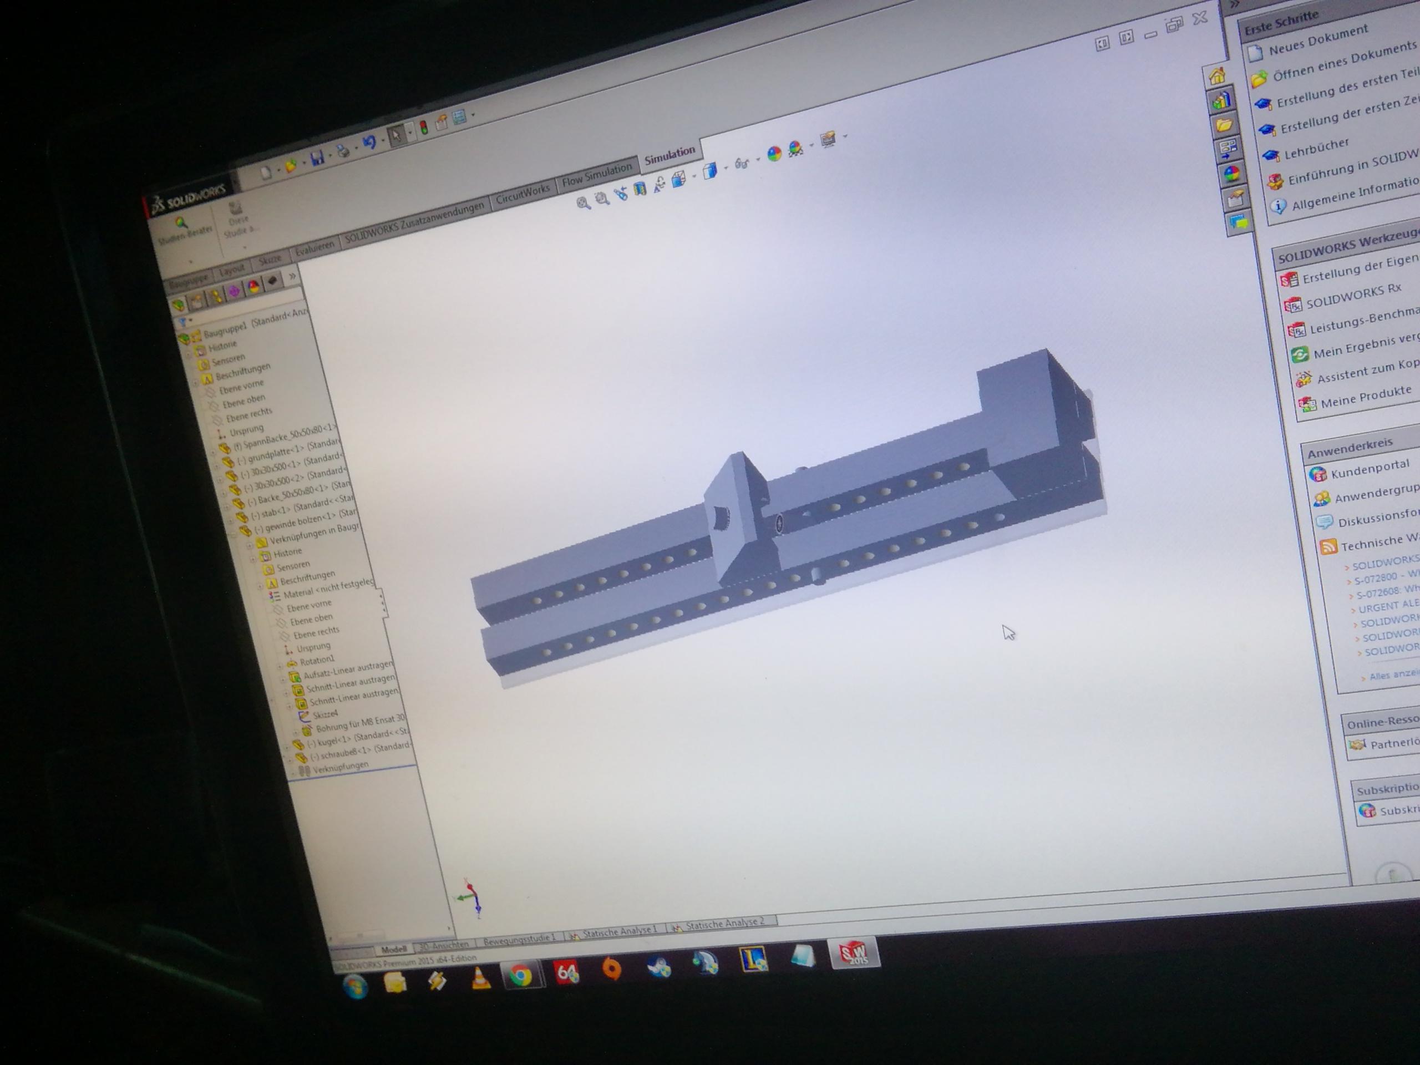Click the Section View icon
Image resolution: width=1420 pixels, height=1065 pixels.
pos(640,189)
